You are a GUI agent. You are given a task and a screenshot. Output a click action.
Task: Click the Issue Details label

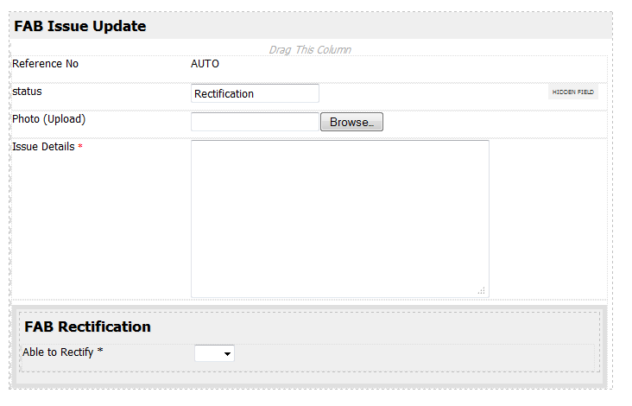[43, 147]
